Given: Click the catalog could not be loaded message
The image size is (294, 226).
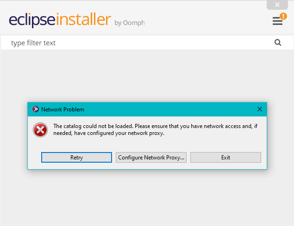Looking at the screenshot, I should [155, 129].
